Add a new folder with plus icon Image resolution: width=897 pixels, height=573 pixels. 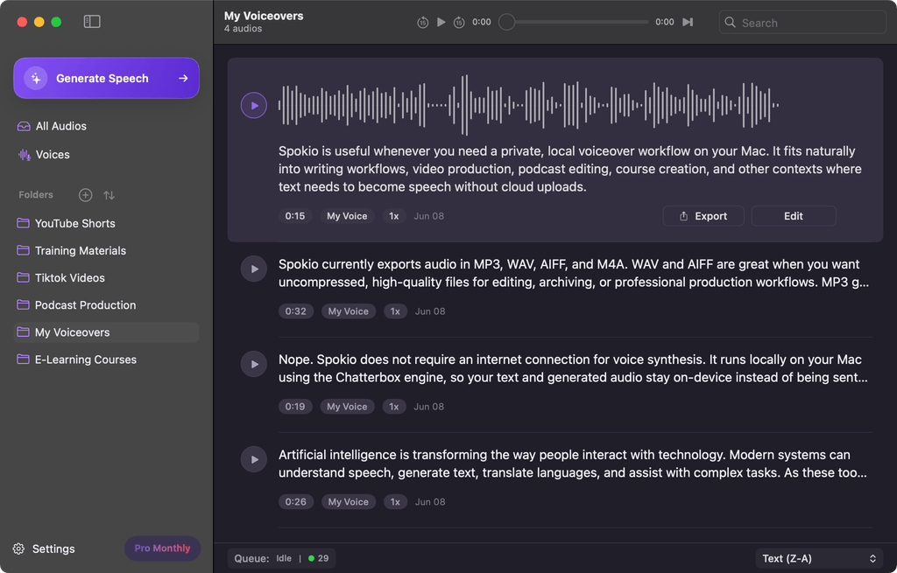pos(85,195)
